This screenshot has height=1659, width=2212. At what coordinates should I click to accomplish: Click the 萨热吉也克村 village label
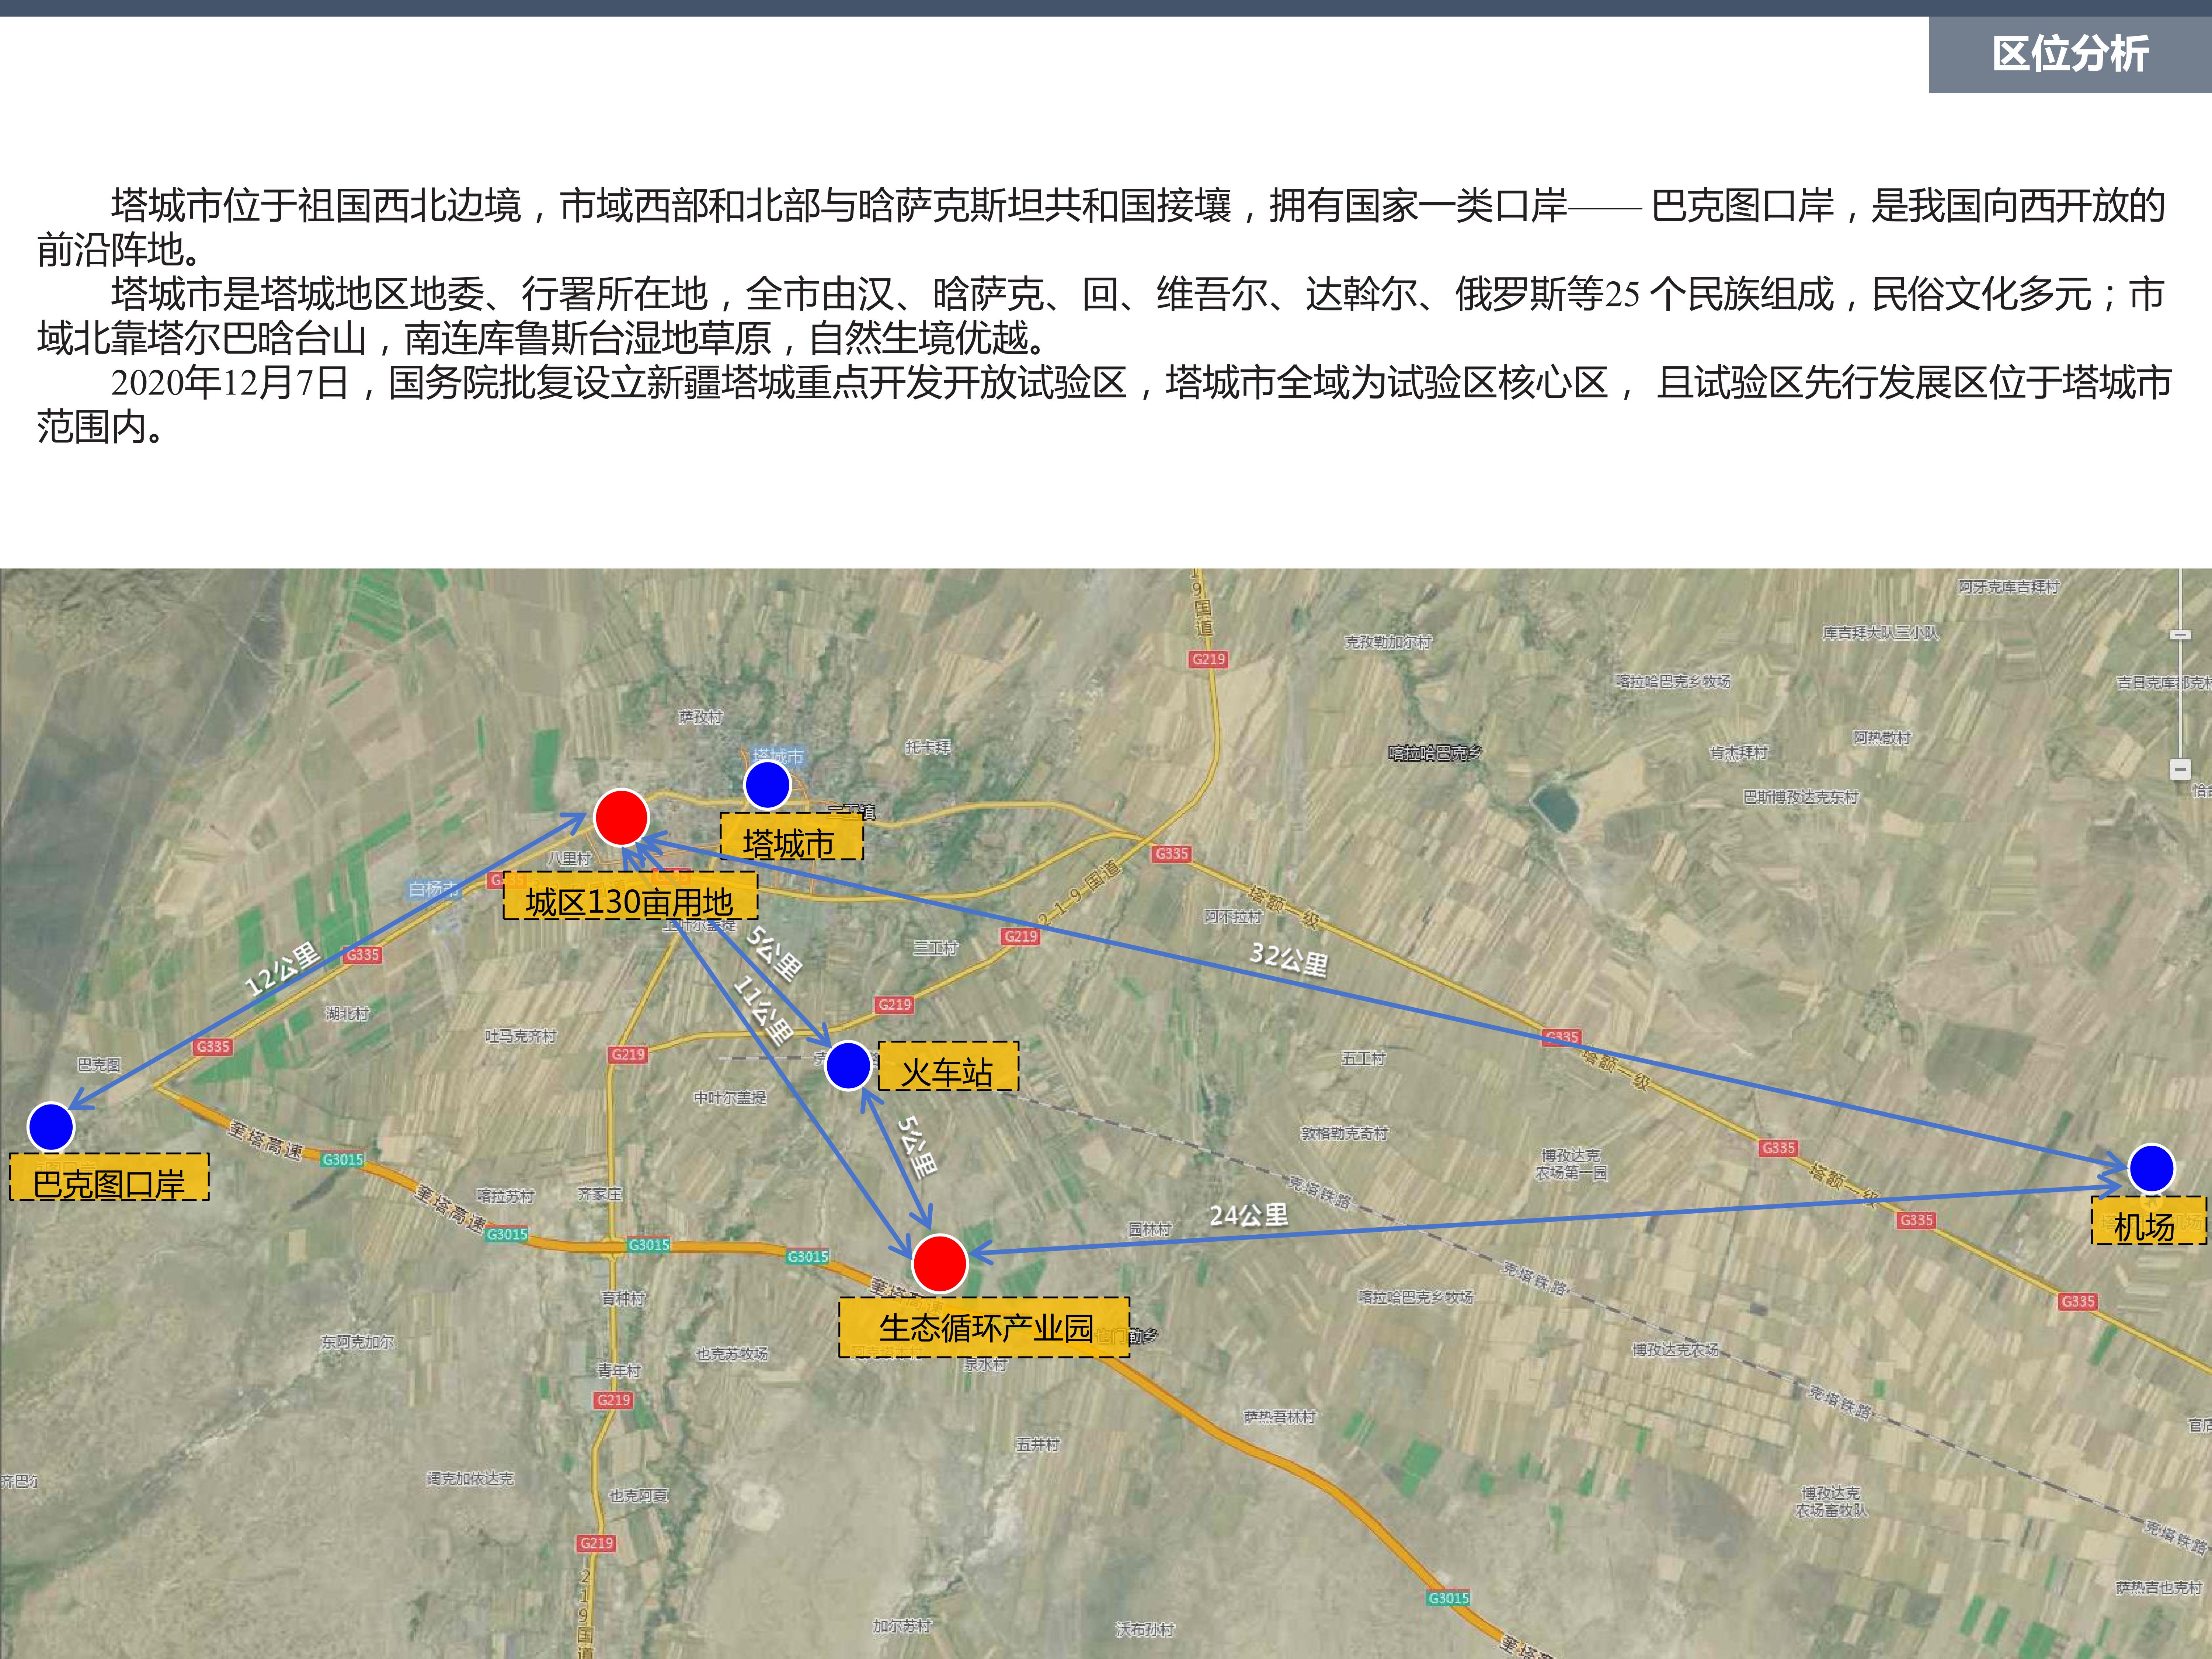[2159, 1587]
